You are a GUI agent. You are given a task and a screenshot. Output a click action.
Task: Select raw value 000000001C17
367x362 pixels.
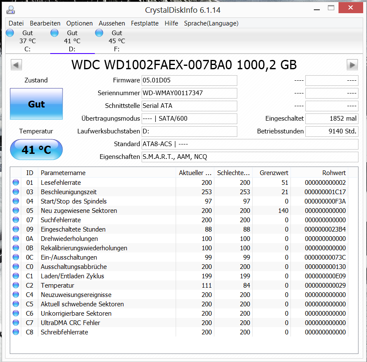coord(325,192)
